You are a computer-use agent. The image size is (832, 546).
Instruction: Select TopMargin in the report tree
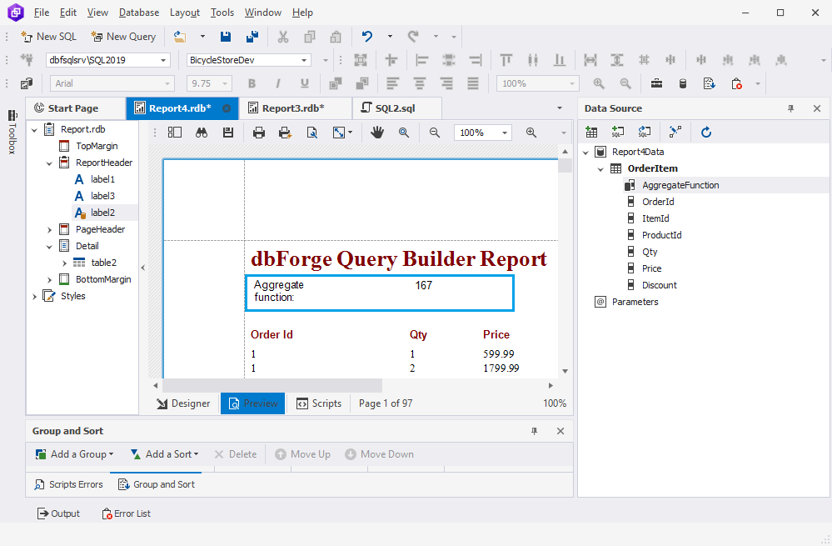point(97,146)
